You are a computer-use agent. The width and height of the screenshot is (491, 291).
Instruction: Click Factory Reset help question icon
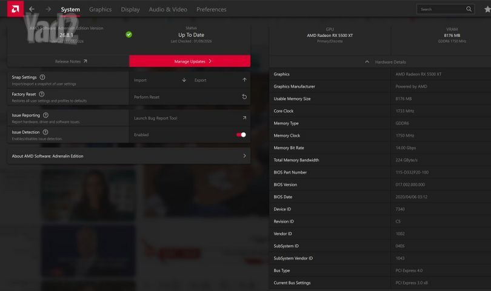(x=42, y=94)
